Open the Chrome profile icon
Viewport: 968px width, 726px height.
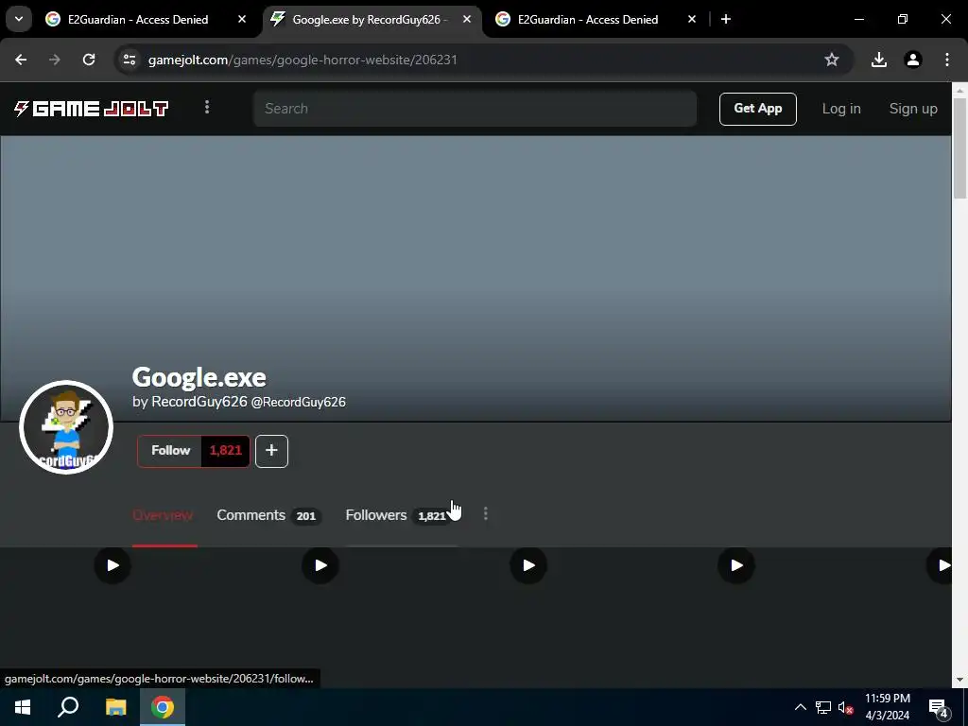pyautogui.click(x=913, y=60)
